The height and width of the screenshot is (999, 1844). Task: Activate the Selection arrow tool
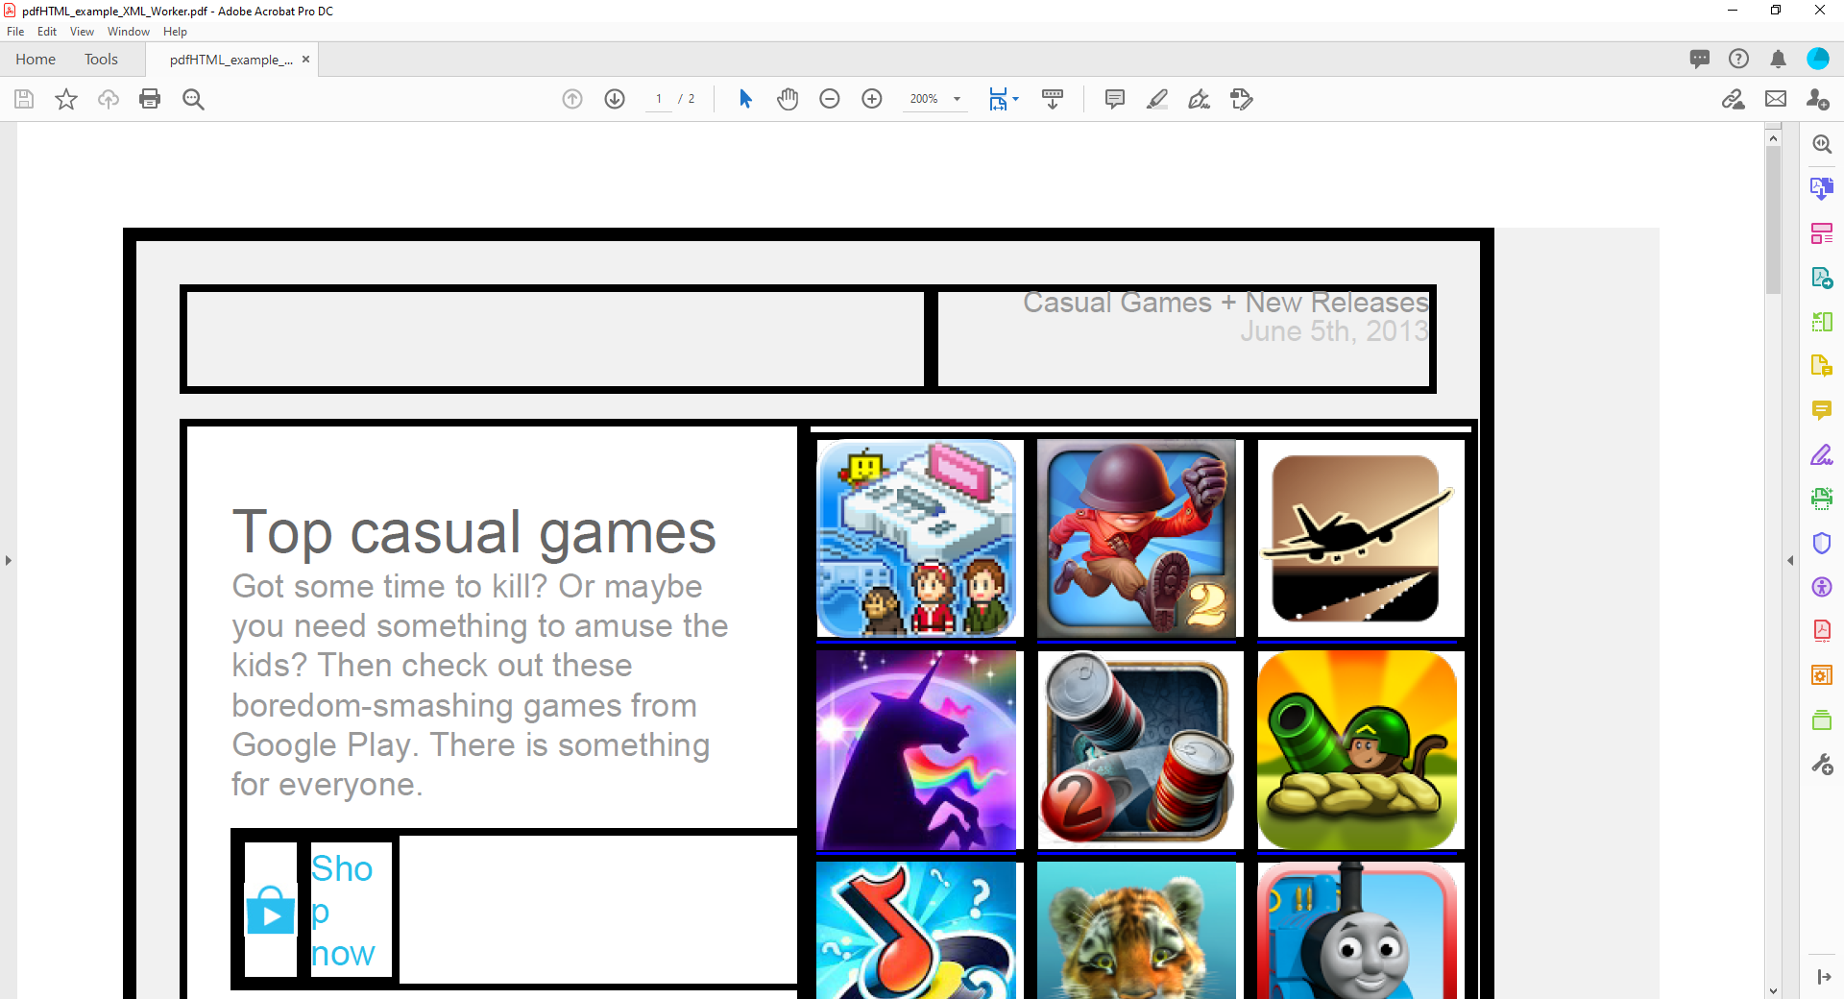click(745, 99)
